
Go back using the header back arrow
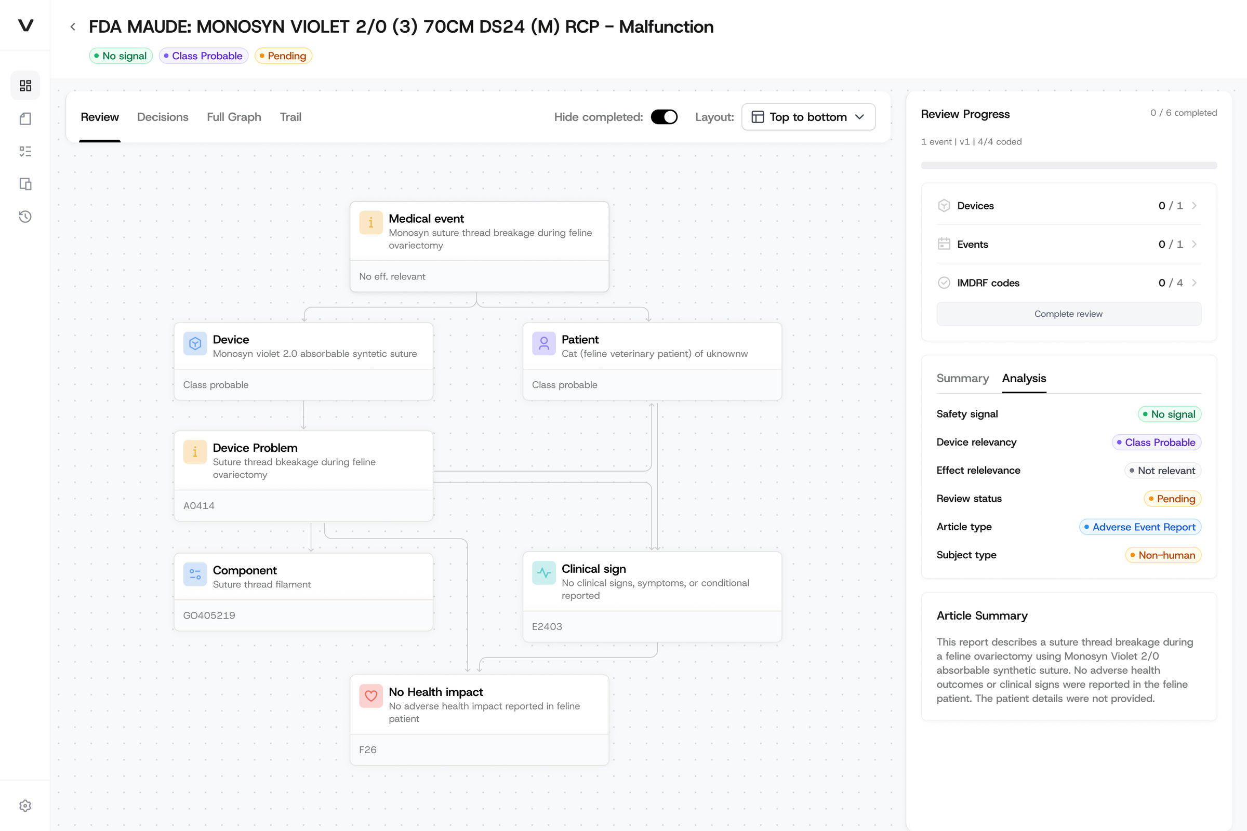point(73,26)
